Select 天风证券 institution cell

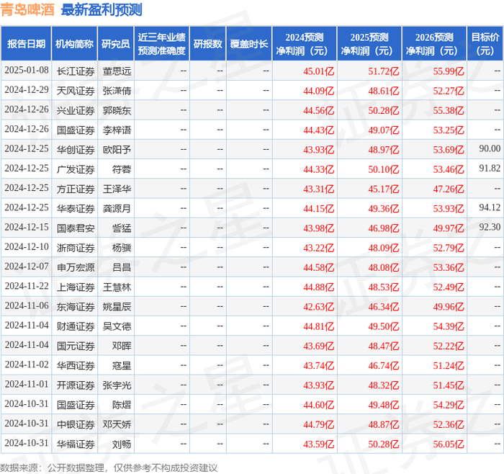click(76, 91)
